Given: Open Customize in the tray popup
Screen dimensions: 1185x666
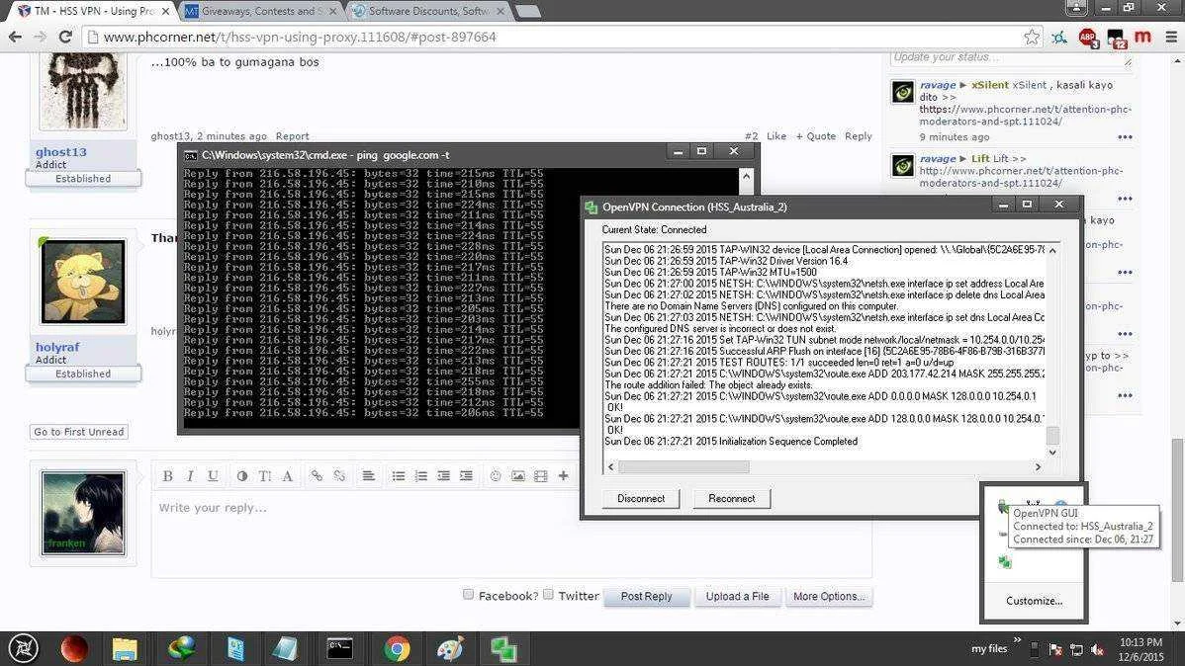Looking at the screenshot, I should click(x=1034, y=601).
